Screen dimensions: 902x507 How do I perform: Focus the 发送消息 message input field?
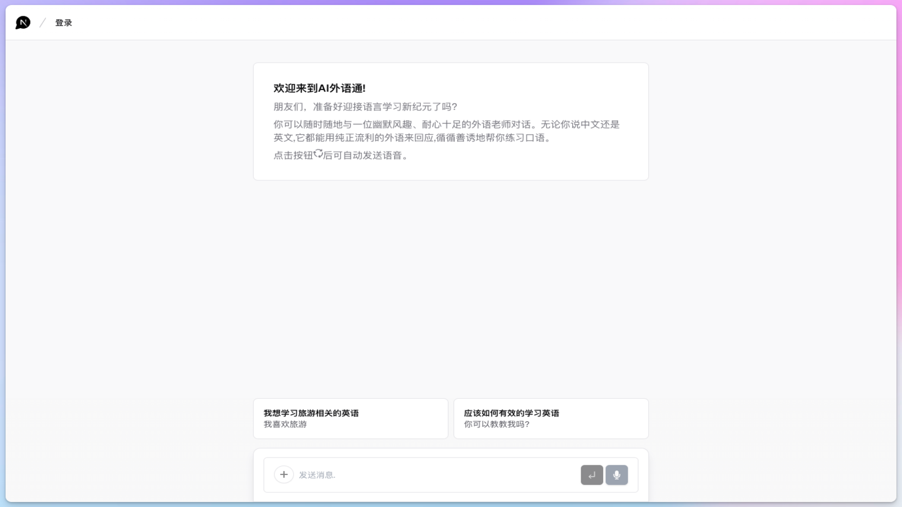434,475
